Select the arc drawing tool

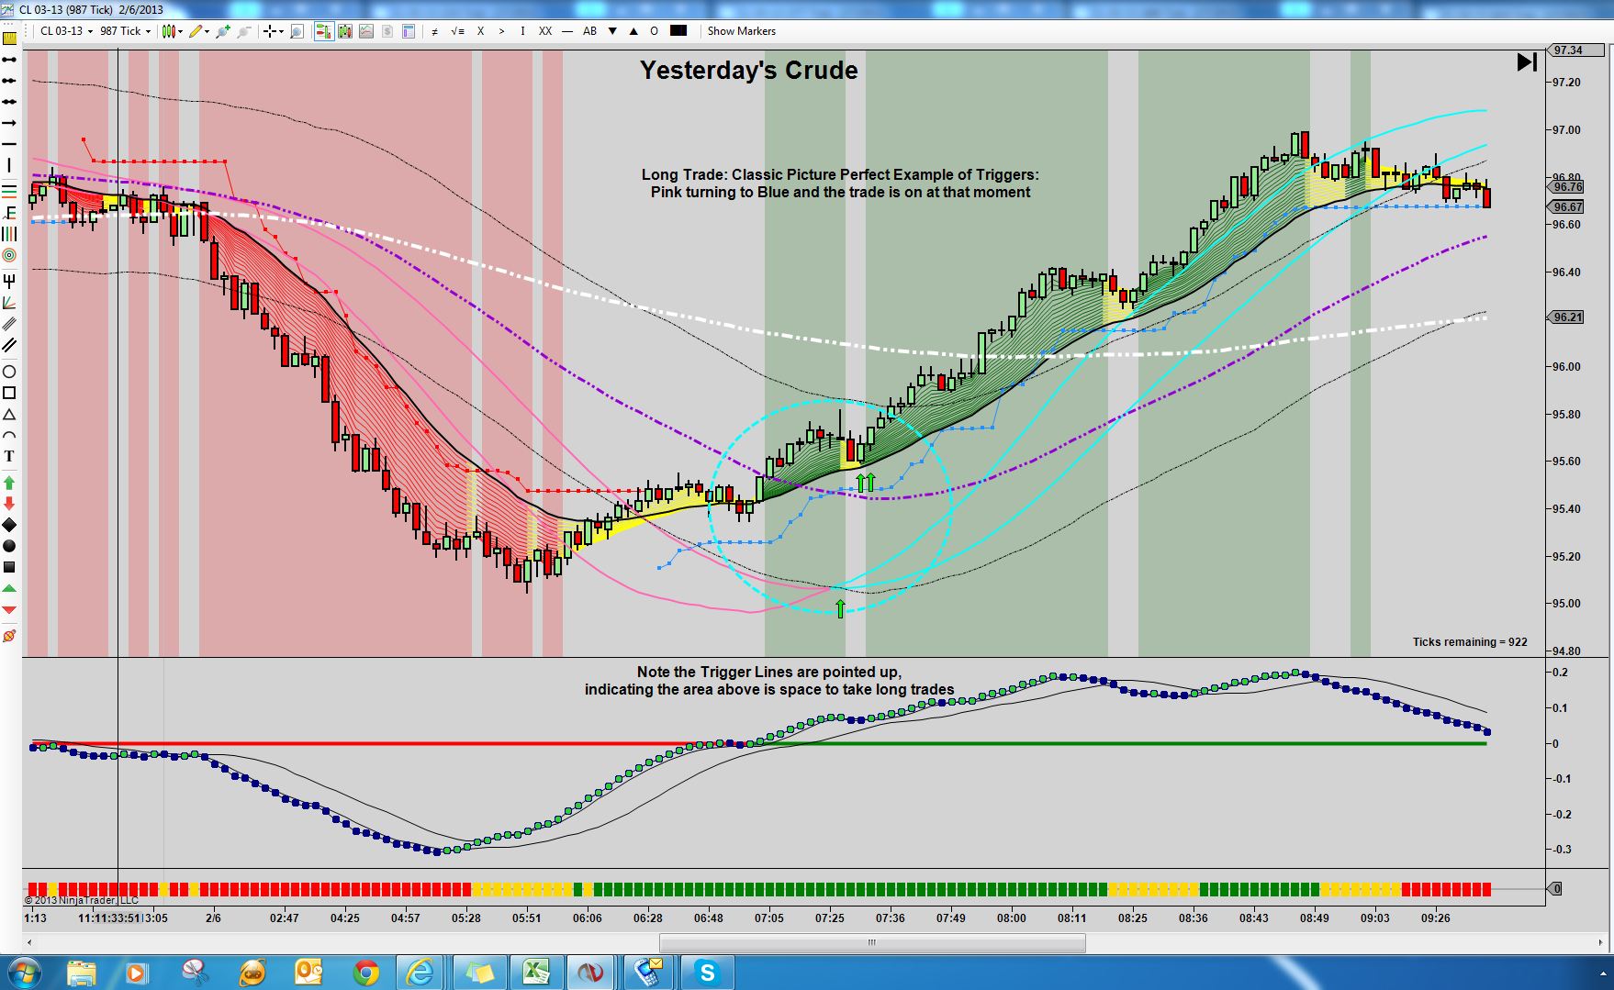tap(9, 435)
